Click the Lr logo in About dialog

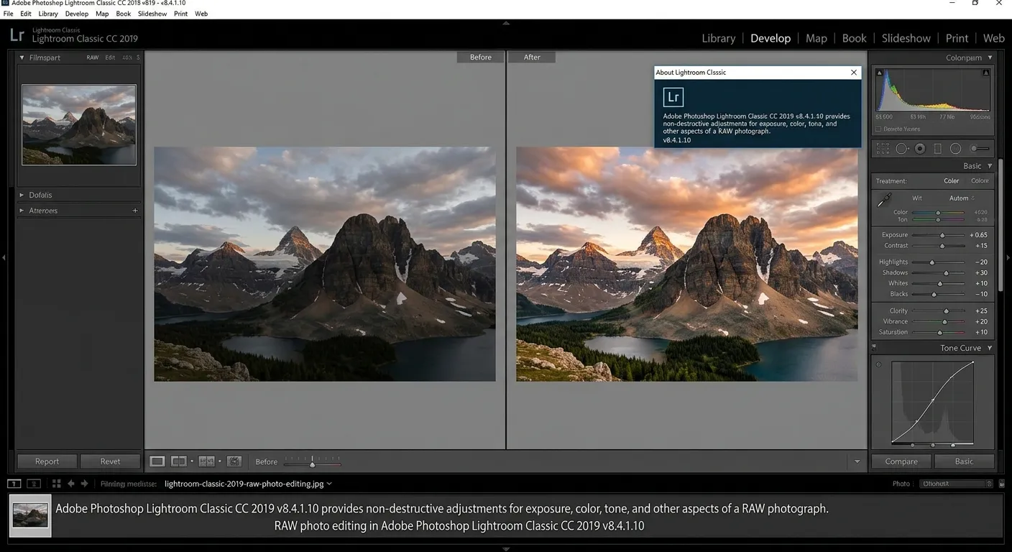tap(673, 97)
